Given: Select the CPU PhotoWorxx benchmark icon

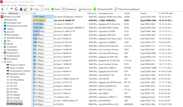Looking at the screenshot, I should click(8, 80).
